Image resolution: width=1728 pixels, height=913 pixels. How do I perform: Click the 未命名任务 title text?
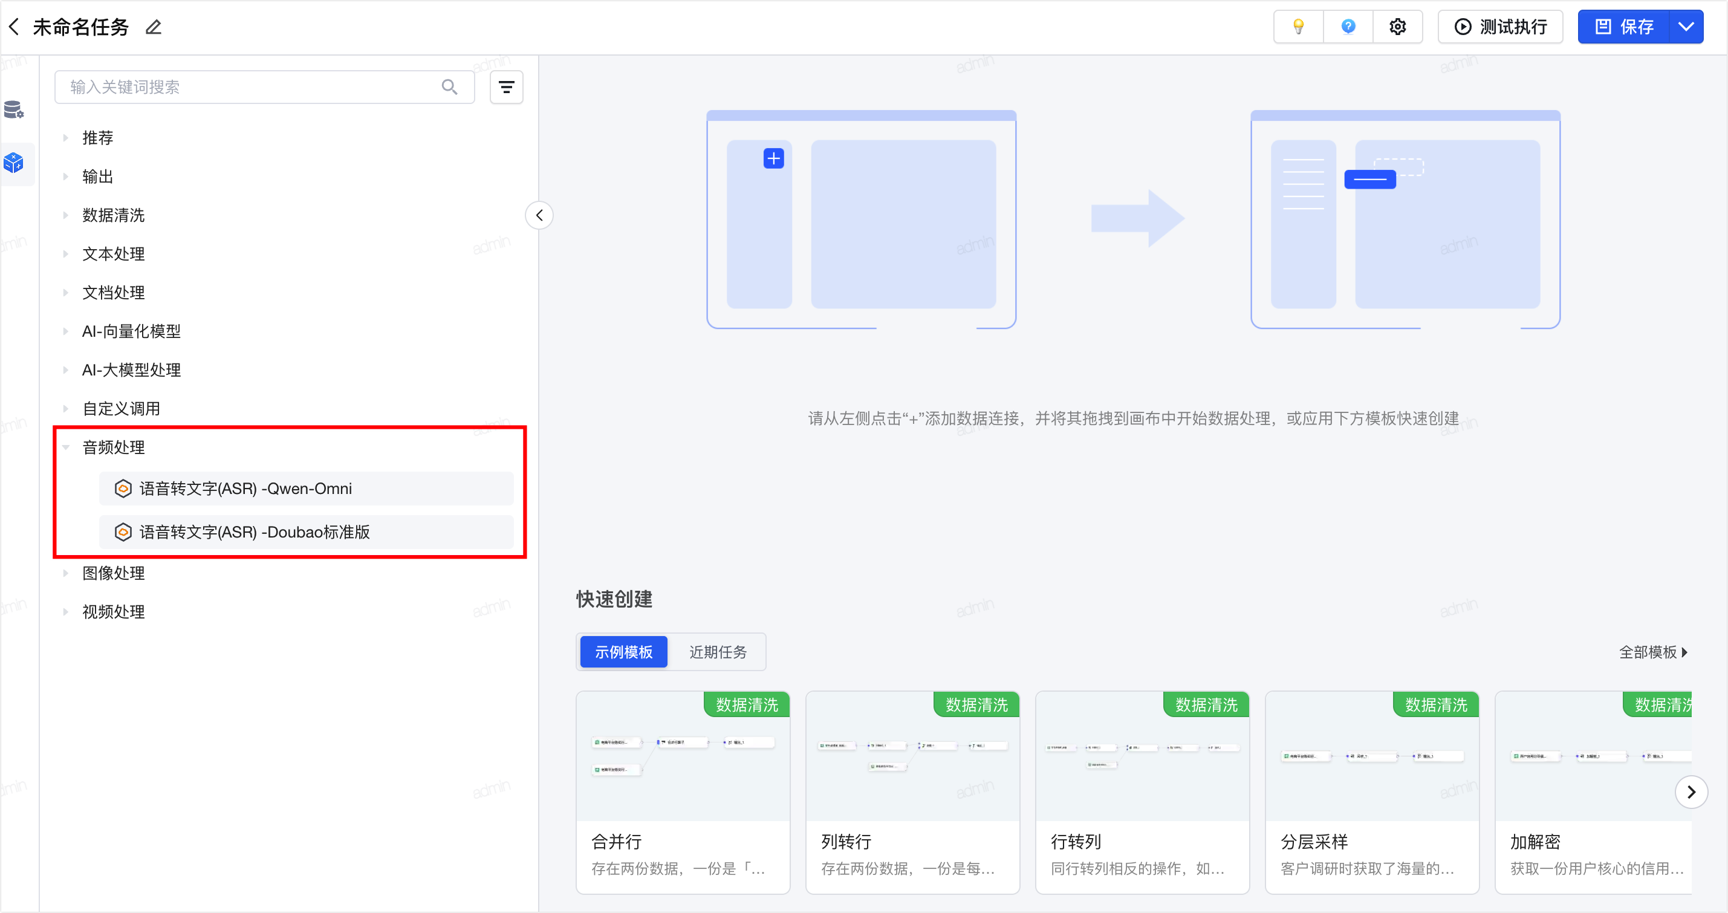click(x=80, y=27)
